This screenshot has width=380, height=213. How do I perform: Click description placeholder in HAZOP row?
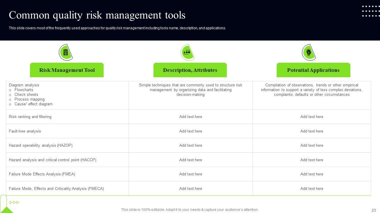tap(191, 145)
